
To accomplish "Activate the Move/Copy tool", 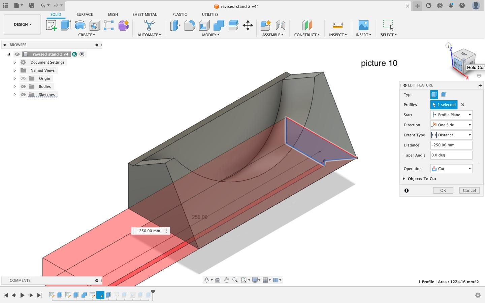I will pos(248,25).
